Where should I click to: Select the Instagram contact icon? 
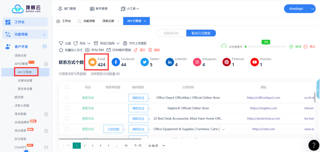(x=197, y=62)
